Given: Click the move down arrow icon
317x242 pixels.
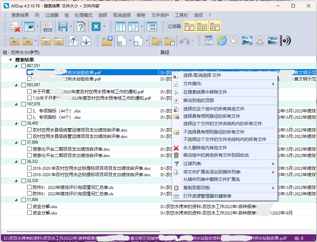Looking at the screenshot, I should click(x=86, y=41).
